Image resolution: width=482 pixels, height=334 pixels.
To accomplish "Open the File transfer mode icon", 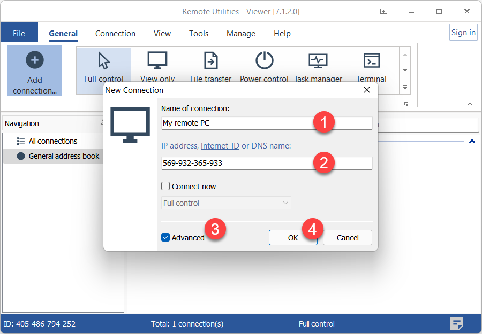I will tap(210, 61).
